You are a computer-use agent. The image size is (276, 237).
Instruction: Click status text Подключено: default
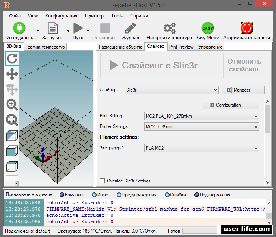pyautogui.click(x=28, y=231)
